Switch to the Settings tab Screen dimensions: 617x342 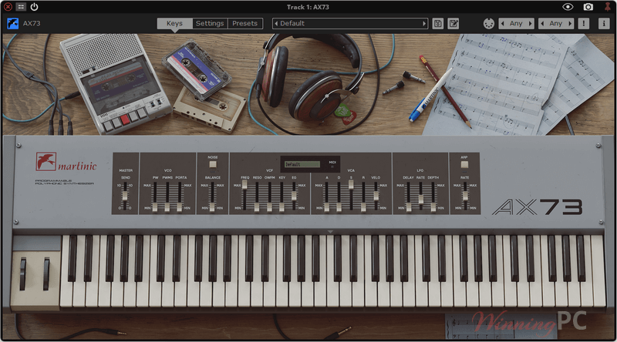tap(210, 24)
